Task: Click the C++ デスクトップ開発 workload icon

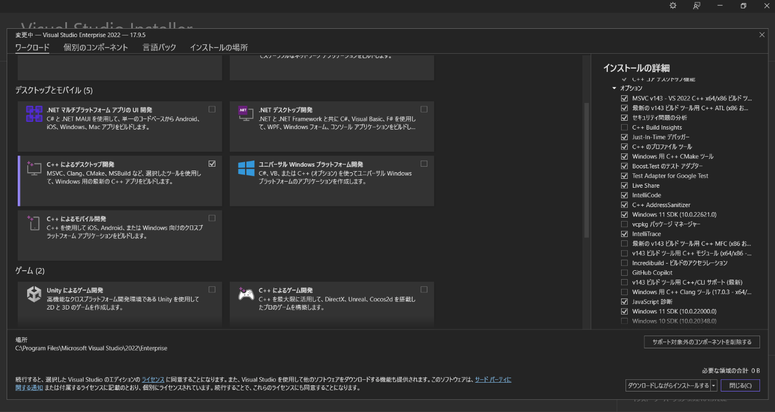Action: pos(34,168)
